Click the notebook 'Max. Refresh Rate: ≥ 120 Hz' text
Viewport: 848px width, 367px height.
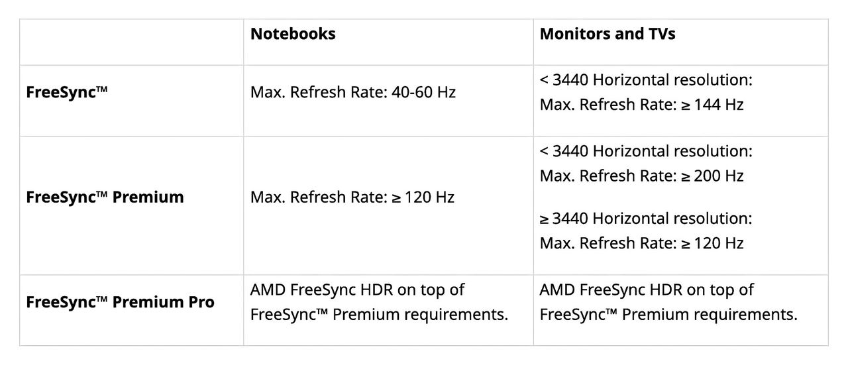coord(352,197)
